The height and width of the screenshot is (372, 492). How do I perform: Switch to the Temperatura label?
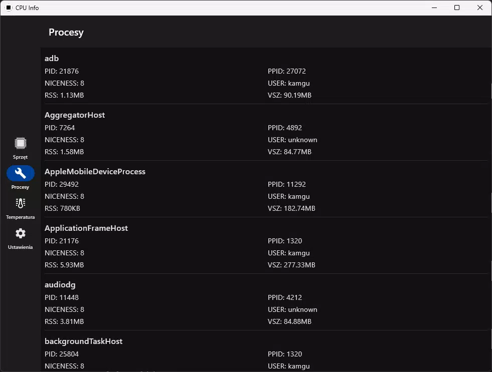point(21,217)
